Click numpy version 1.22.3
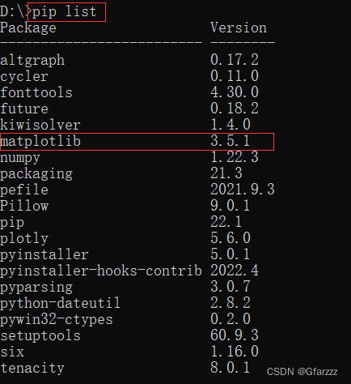 (x=235, y=157)
